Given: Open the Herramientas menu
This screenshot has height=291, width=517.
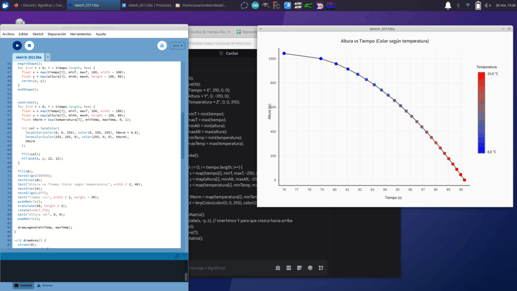Looking at the screenshot, I should pos(81,34).
